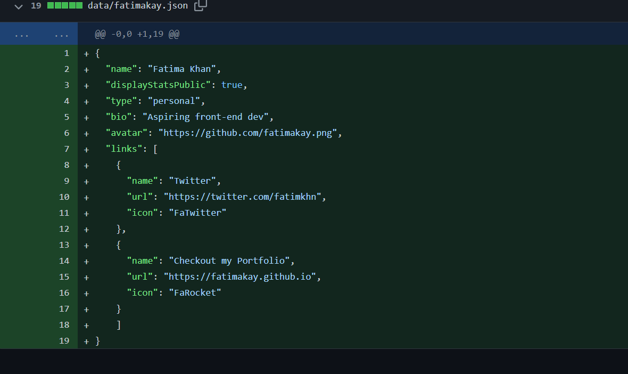Click the "displayStatsPublic" key
Viewport: 628px width, 374px height.
click(x=158, y=85)
